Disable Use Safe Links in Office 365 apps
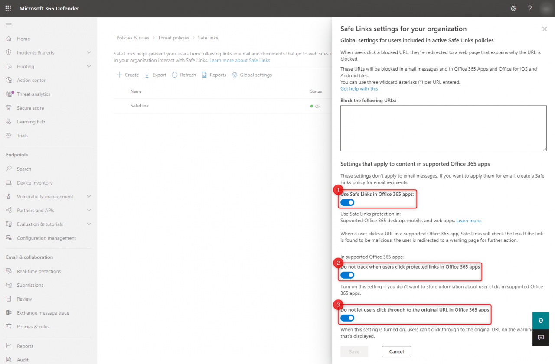Image resolution: width=555 pixels, height=364 pixels. click(x=347, y=202)
